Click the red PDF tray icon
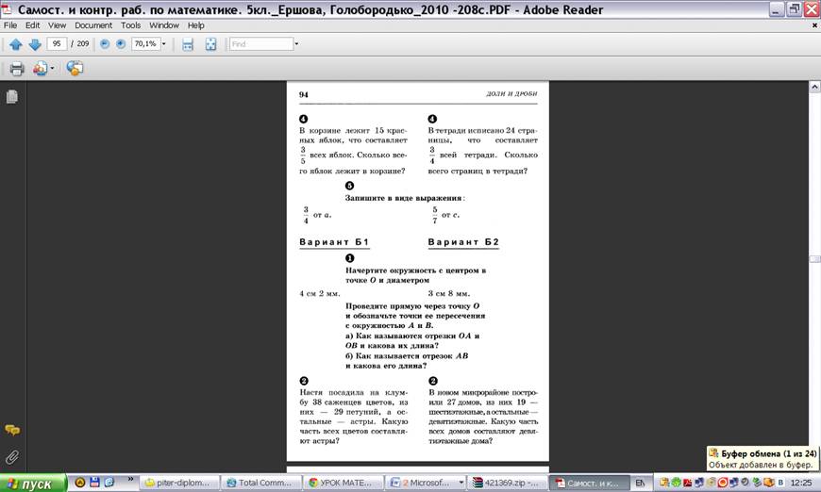Screen dimensions: 821x492 click(x=688, y=482)
